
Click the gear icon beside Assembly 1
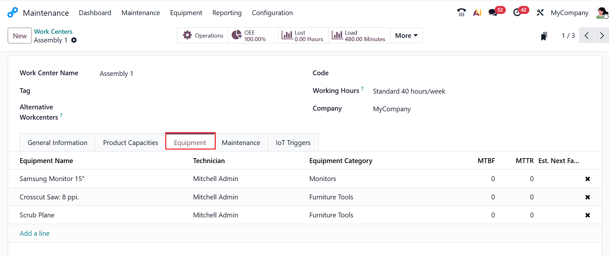click(74, 40)
